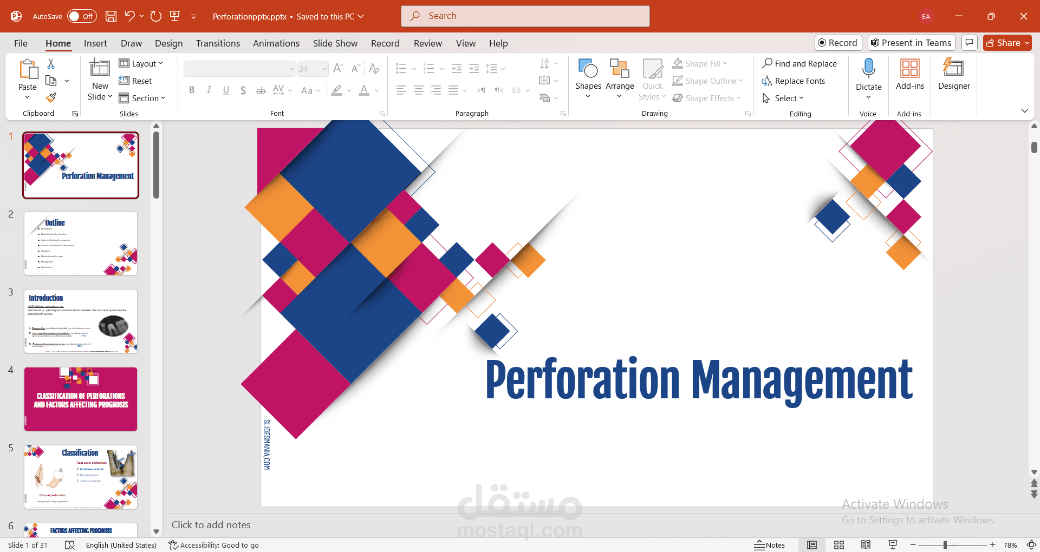The width and height of the screenshot is (1040, 552).
Task: Click the Cut scissors icon
Action: pos(51,64)
